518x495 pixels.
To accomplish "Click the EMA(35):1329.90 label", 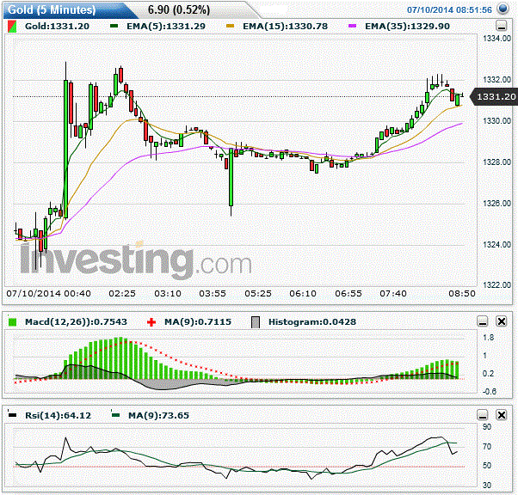I will 407,26.
